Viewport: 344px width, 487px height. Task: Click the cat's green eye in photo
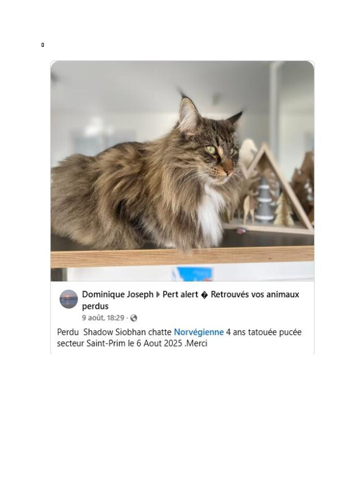pos(211,150)
